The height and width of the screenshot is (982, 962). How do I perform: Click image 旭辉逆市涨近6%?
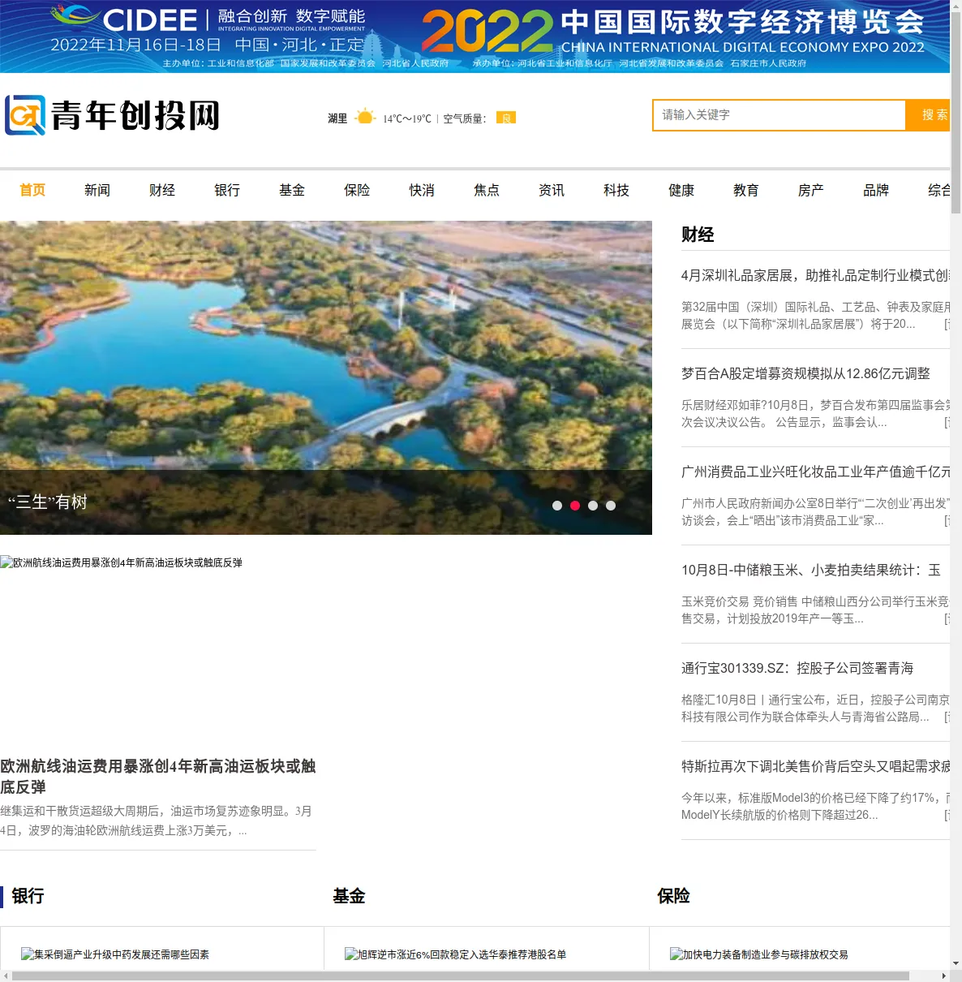(455, 954)
